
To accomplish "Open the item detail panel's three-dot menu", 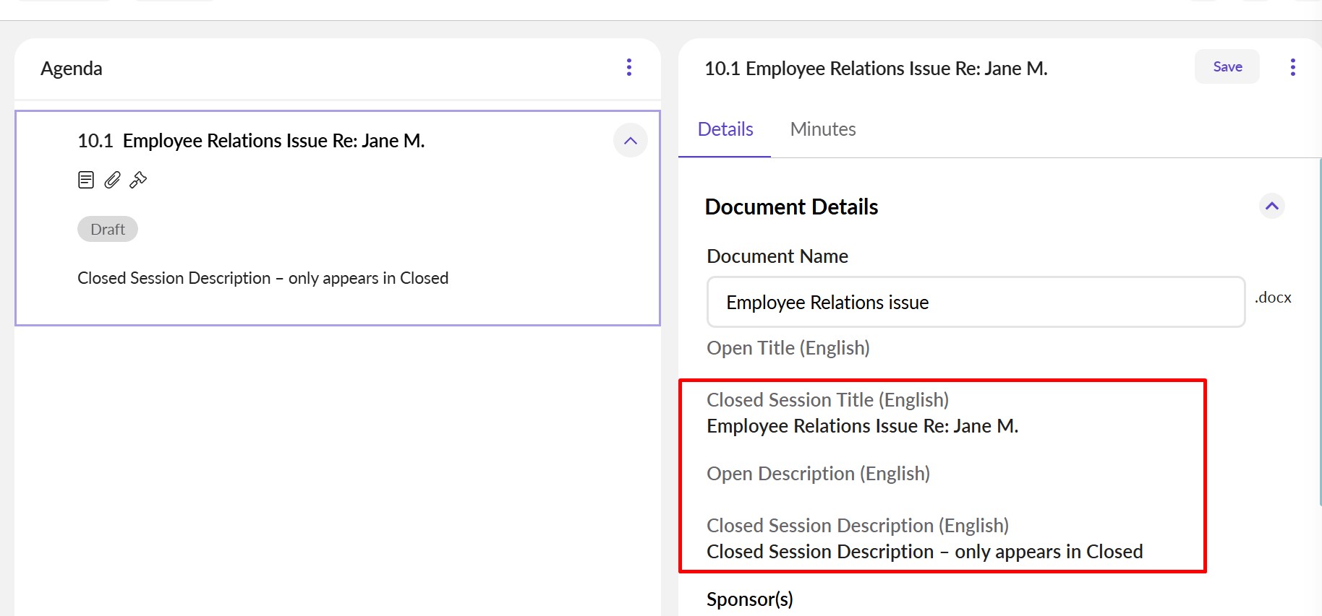I will pyautogui.click(x=1292, y=67).
